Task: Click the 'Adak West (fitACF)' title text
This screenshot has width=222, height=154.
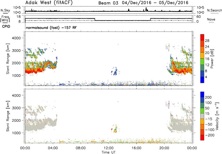Action: (x=49, y=3)
